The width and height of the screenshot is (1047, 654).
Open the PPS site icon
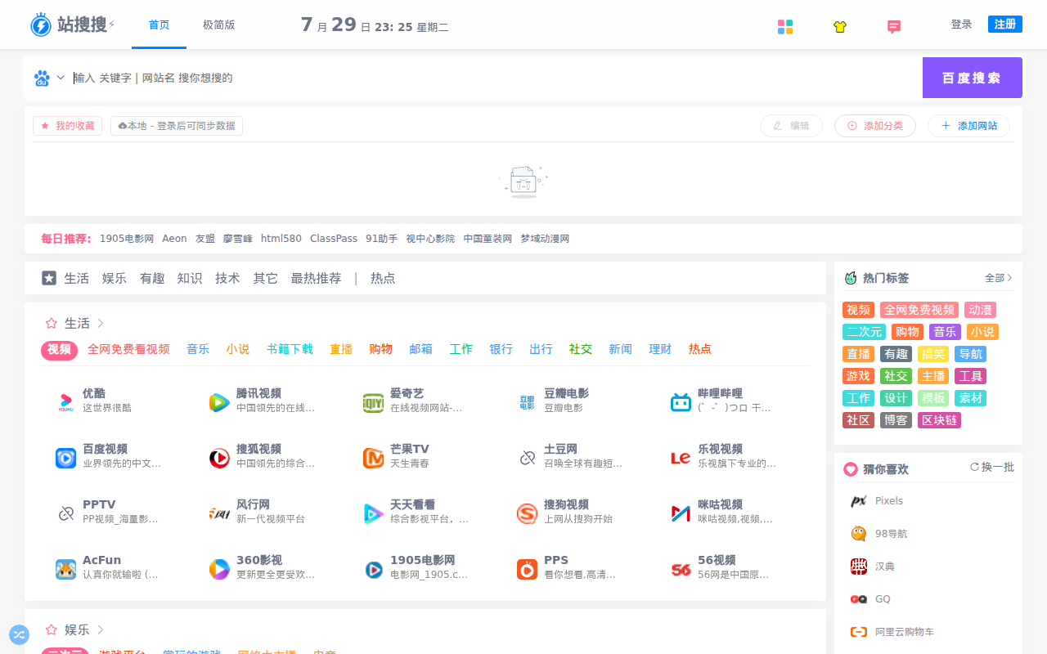click(x=528, y=569)
